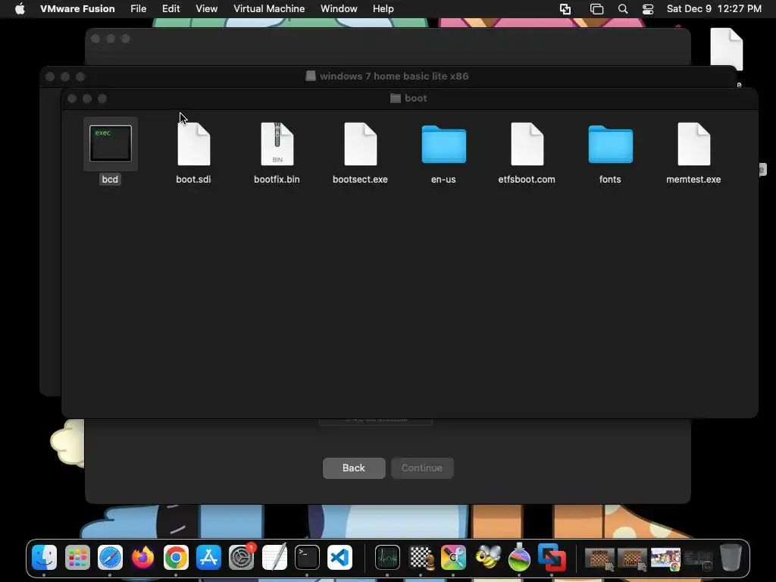Click the bee app icon in the Dock
776x582 pixels.
click(487, 557)
